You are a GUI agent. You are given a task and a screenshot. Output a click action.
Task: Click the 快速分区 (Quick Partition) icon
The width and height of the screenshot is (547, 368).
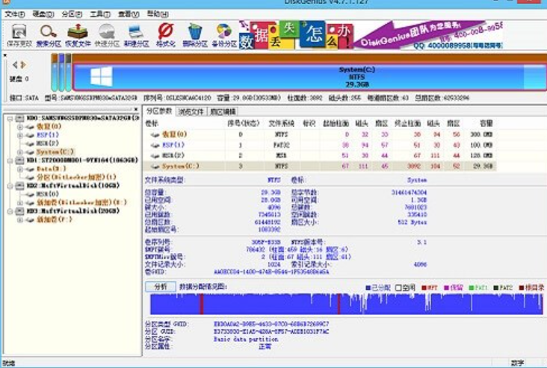click(x=107, y=35)
